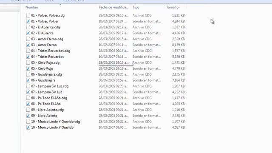Click the 5,526 KB size value

click(178, 57)
